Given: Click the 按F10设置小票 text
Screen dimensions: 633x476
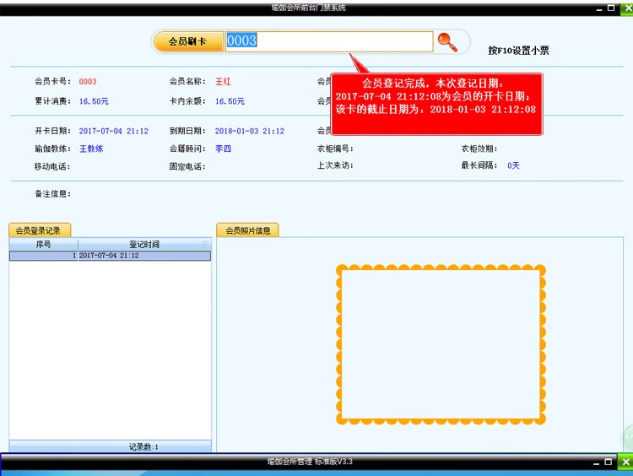Looking at the screenshot, I should pyautogui.click(x=518, y=51).
